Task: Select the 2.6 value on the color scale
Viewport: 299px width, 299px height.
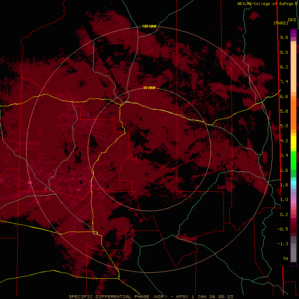Action: pyautogui.click(x=284, y=170)
